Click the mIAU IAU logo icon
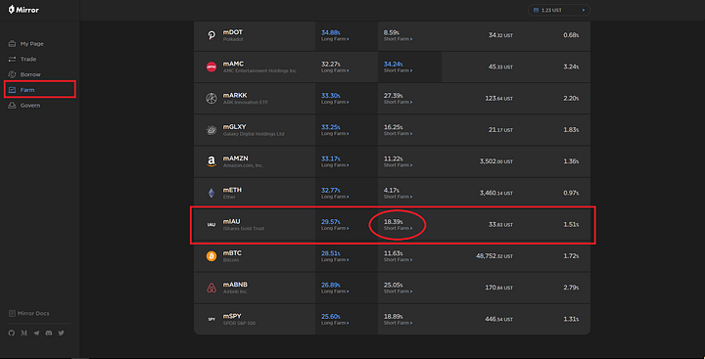This screenshot has height=359, width=705. 211,225
